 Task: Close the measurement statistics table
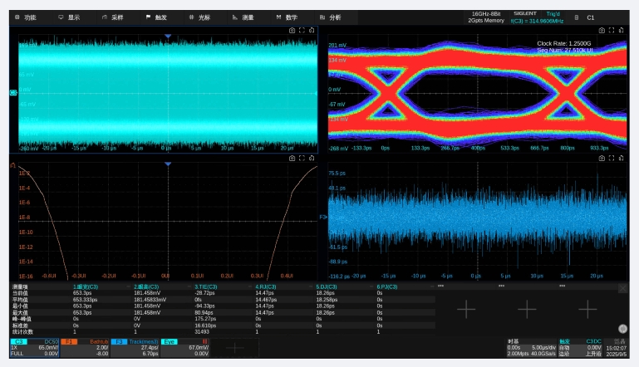pyautogui.click(x=622, y=288)
